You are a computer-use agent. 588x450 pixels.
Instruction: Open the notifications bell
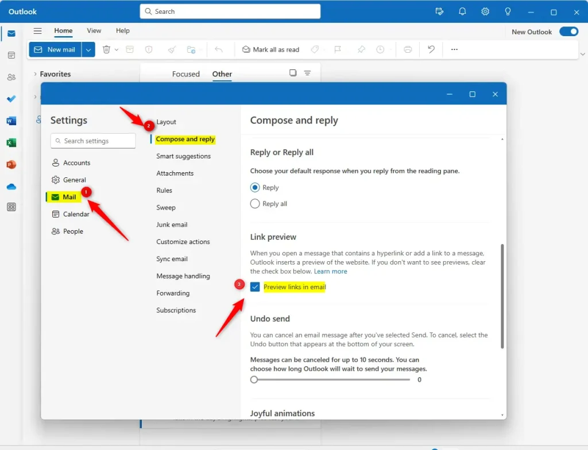point(462,11)
